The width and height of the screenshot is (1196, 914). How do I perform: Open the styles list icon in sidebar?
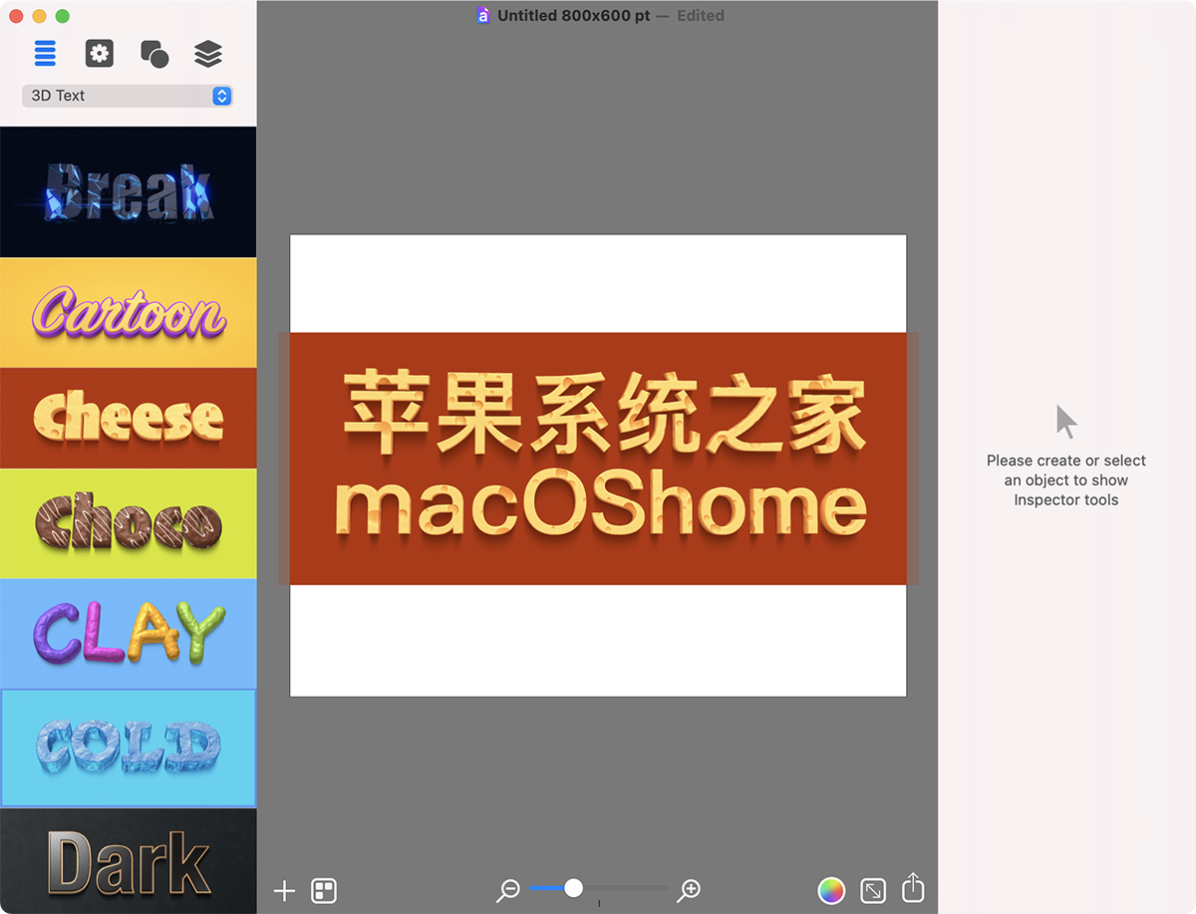point(45,54)
